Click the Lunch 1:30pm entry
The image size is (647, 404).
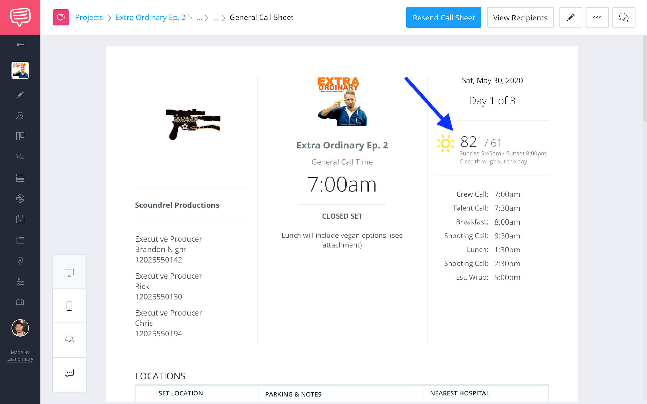click(494, 250)
